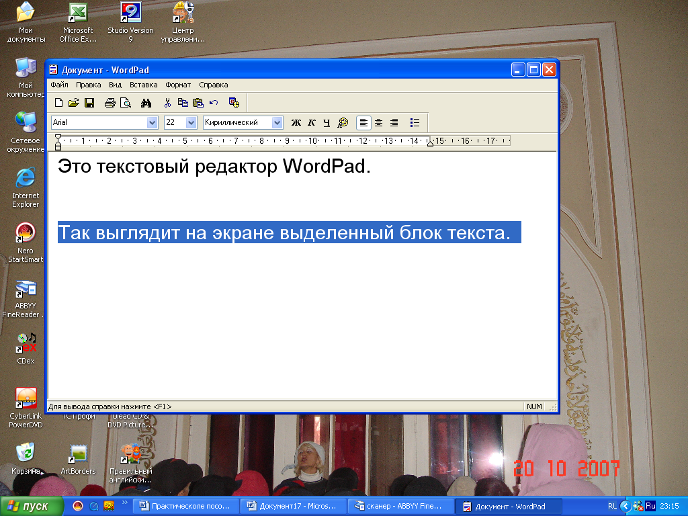Viewport: 688px width, 516px height.
Task: Open the Справка menu
Action: point(213,85)
